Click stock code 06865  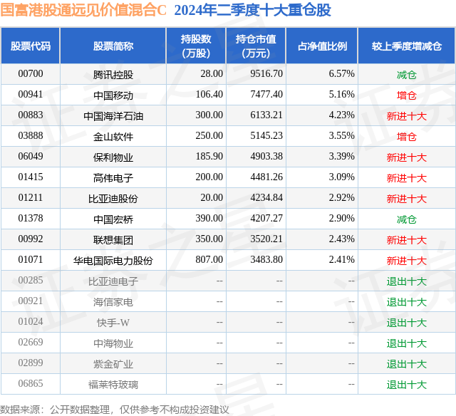31,383
